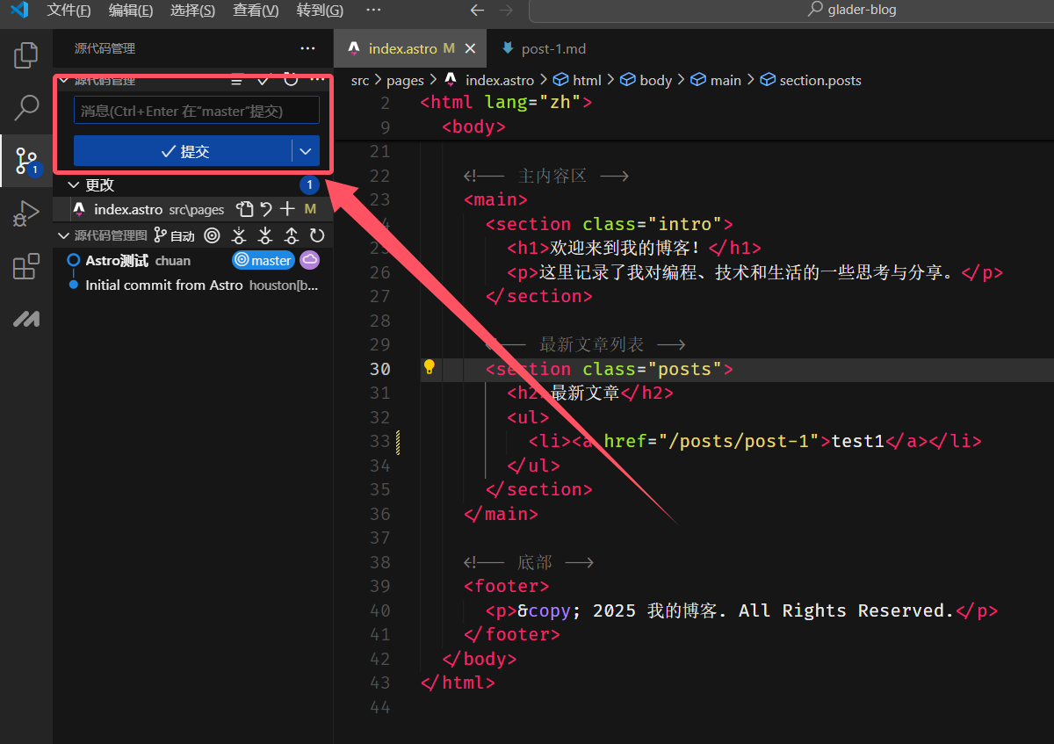Open Run and Debug view
The height and width of the screenshot is (744, 1054).
pyautogui.click(x=26, y=213)
